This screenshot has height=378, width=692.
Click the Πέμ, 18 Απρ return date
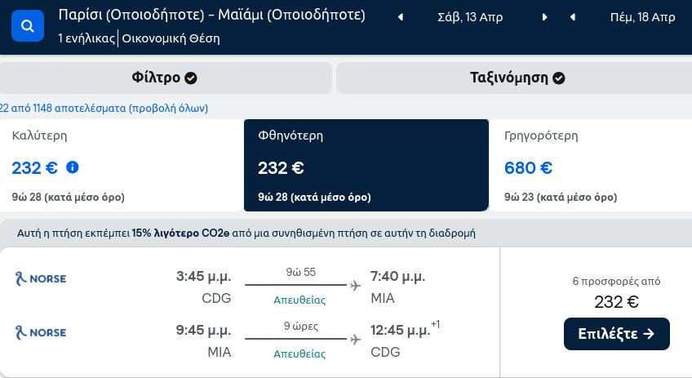[x=642, y=17]
